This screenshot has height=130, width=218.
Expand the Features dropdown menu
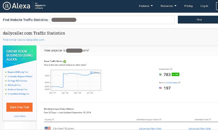click(146, 6)
